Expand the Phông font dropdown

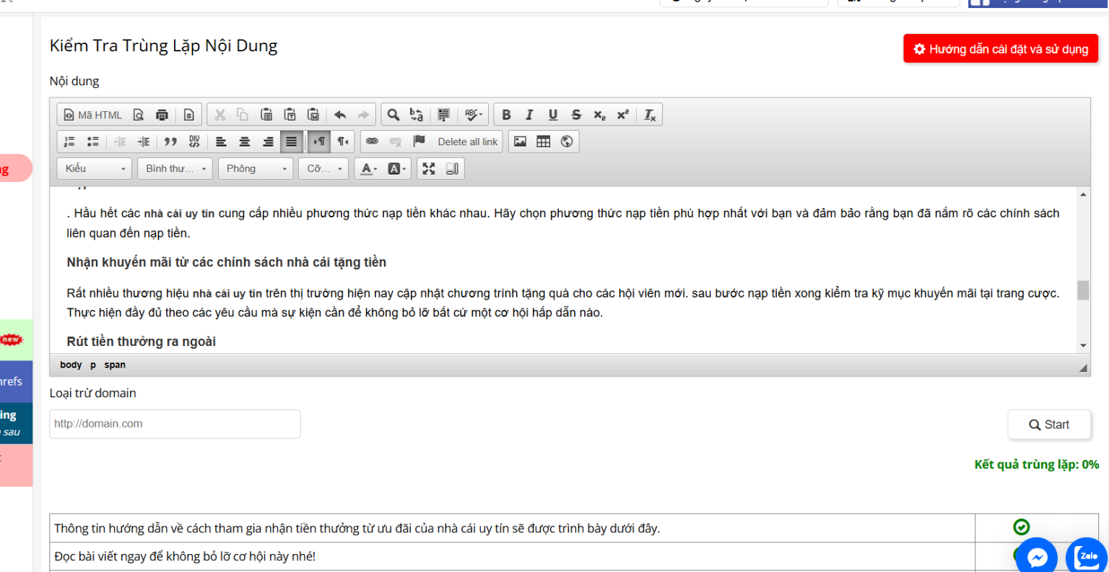[x=256, y=169]
